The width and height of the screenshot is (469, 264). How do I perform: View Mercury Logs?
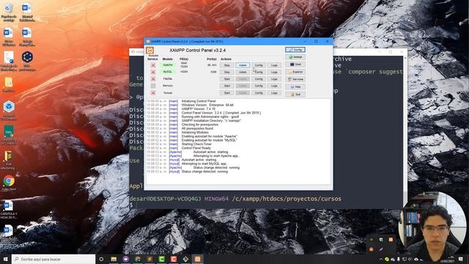(x=274, y=86)
